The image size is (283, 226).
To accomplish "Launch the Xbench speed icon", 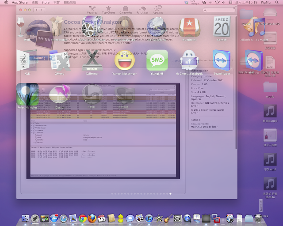I will (222, 26).
